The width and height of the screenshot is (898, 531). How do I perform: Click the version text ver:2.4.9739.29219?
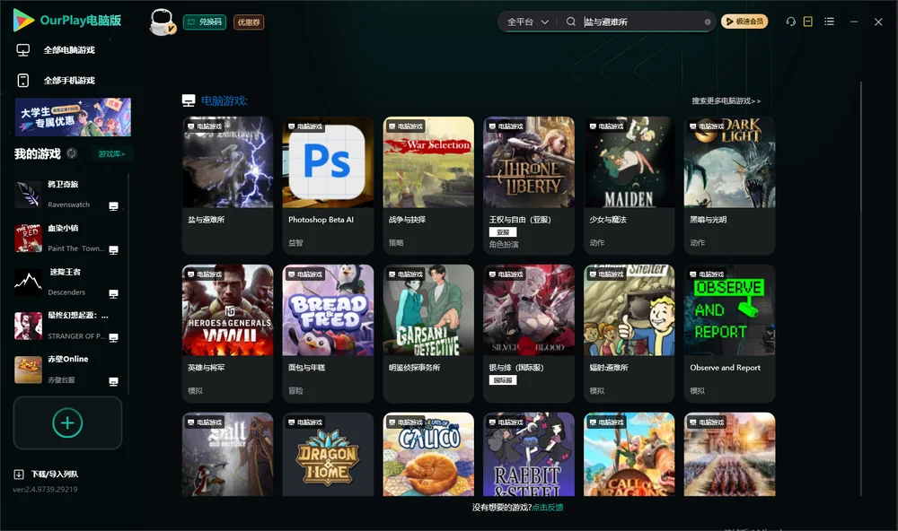click(45, 489)
